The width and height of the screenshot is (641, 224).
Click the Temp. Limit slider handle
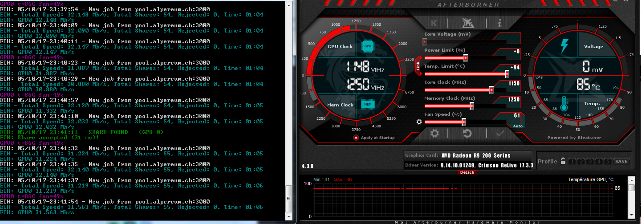pos(507,74)
